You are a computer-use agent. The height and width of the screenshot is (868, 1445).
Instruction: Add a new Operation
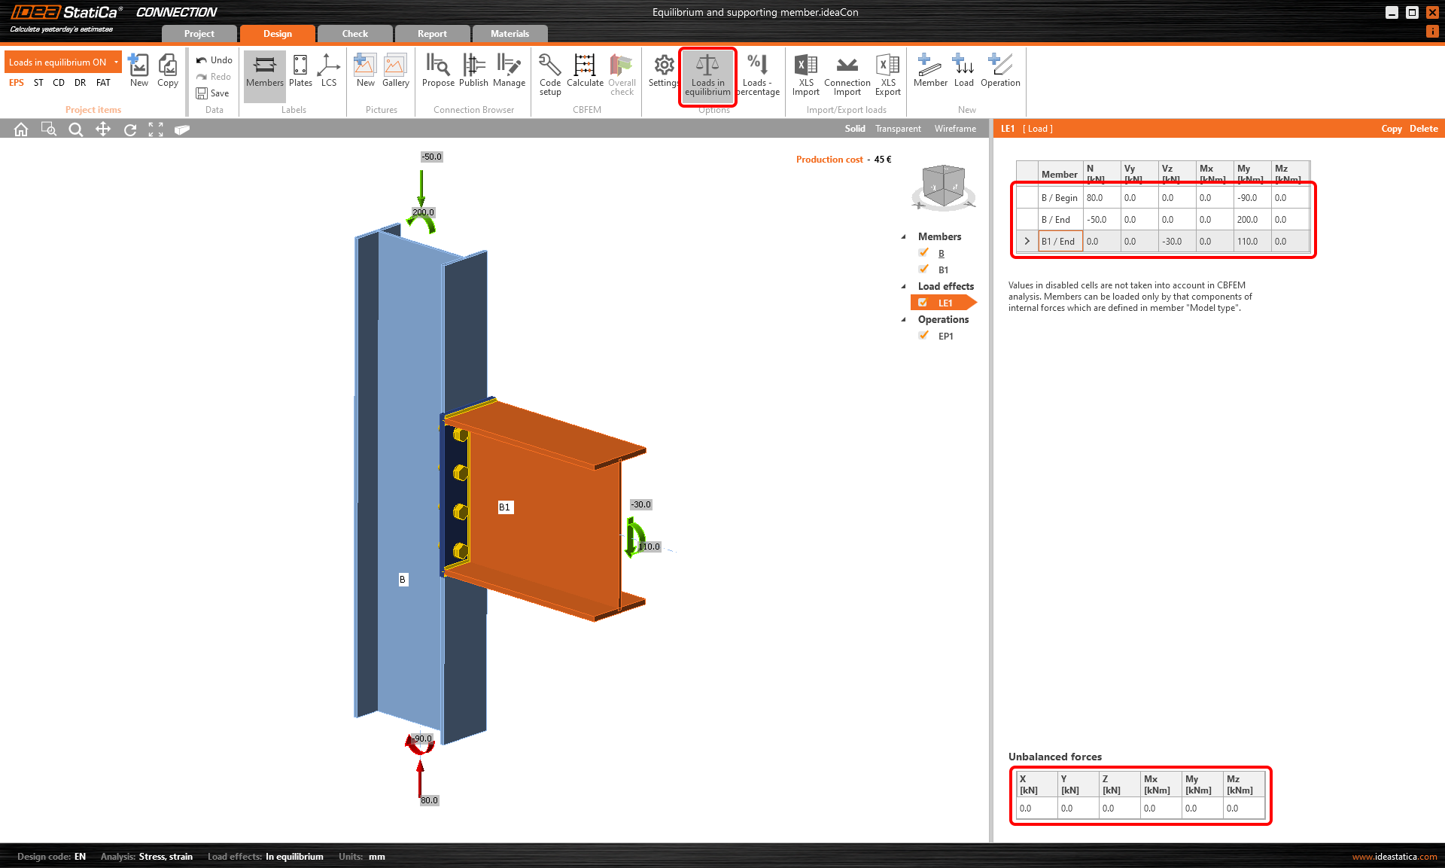pos(999,66)
